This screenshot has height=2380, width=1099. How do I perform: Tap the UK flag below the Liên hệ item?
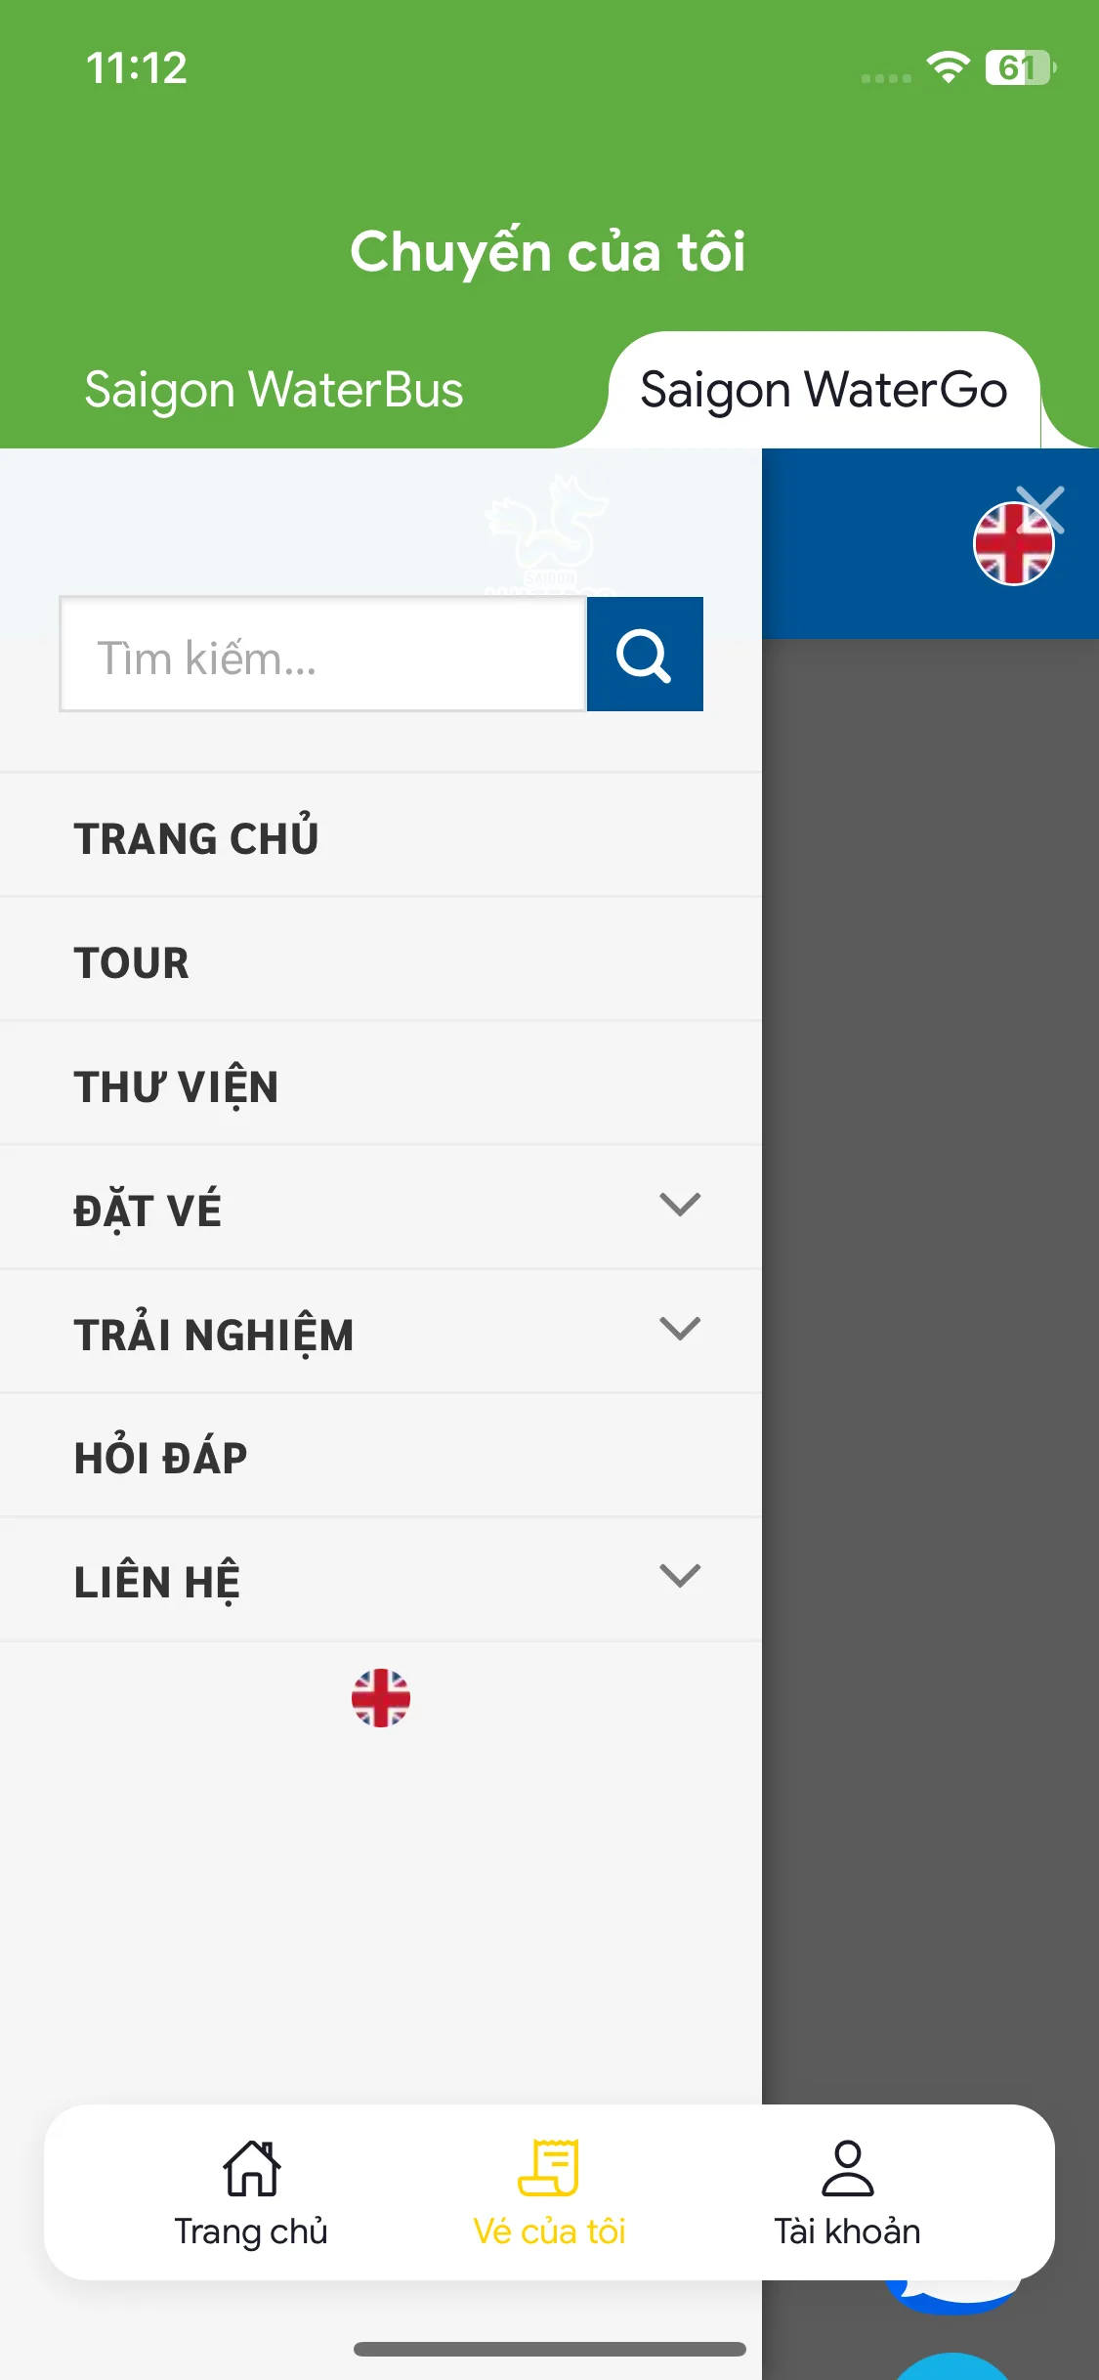coord(381,1698)
